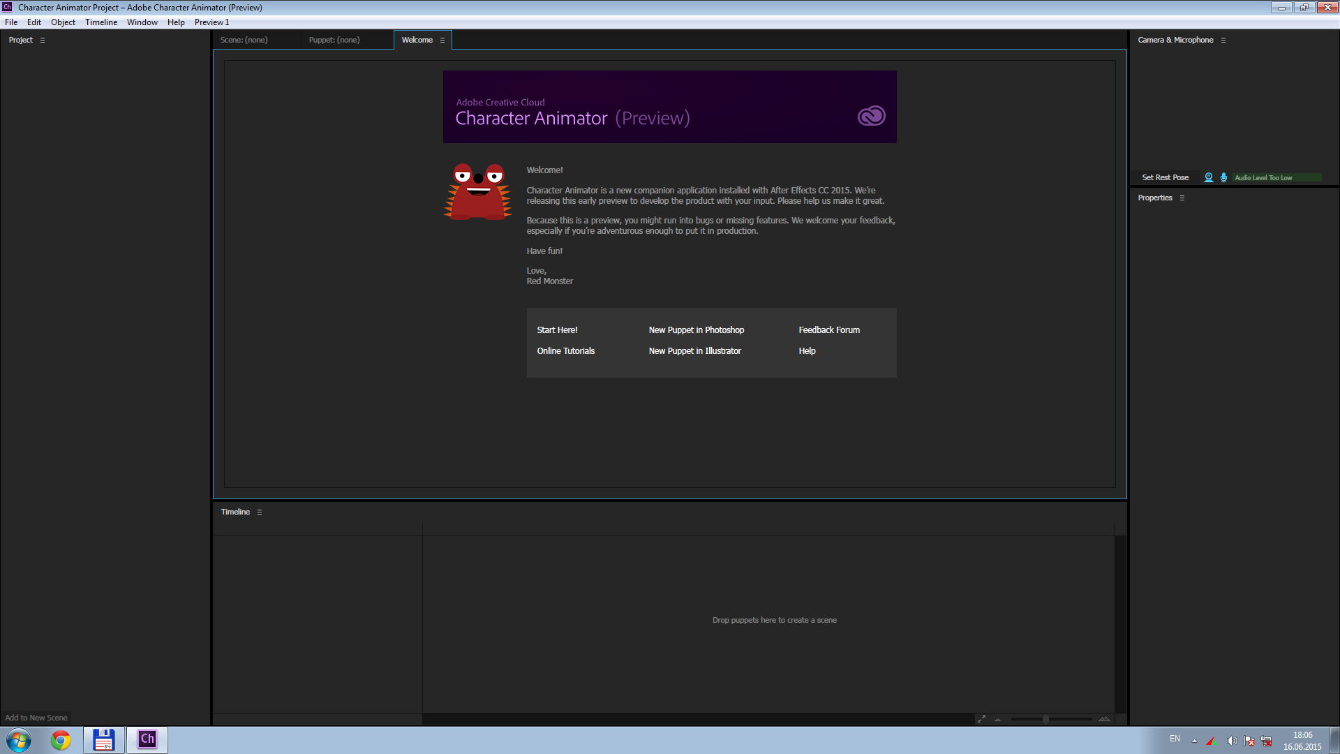1340x754 pixels.
Task: Toggle the microphone input icon
Action: point(1223,177)
